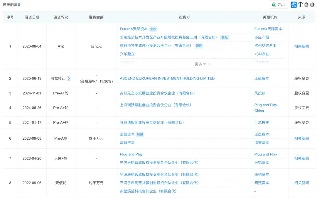Open 相关新闻 for the Pre-A轮 row

[x=301, y=138]
